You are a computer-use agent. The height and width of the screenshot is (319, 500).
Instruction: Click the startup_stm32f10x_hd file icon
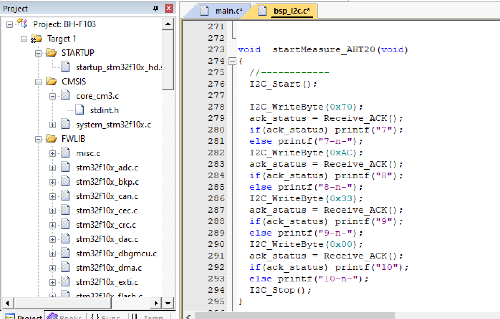65,67
